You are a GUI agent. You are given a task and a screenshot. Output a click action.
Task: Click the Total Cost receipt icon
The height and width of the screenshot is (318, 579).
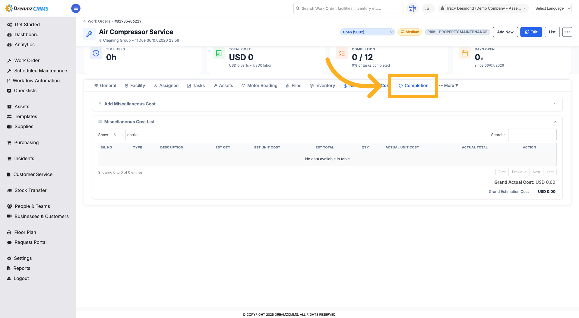219,53
